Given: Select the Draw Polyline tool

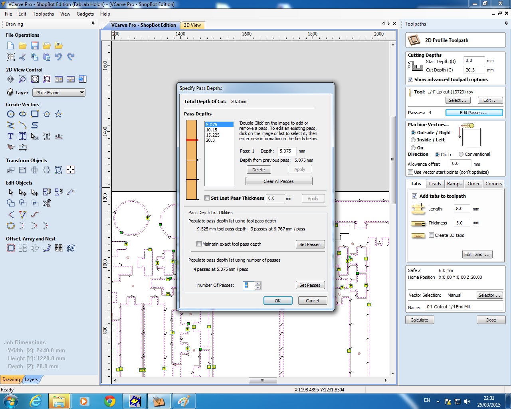Looking at the screenshot, I should click(x=11, y=125).
